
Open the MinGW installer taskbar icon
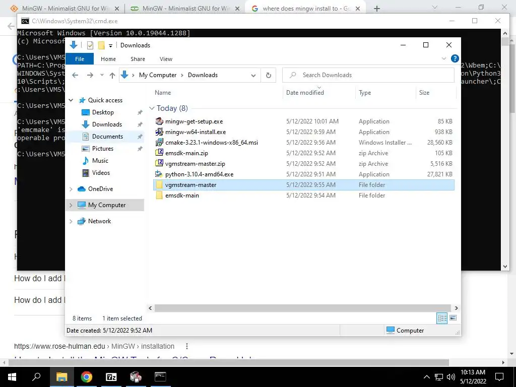point(136,377)
